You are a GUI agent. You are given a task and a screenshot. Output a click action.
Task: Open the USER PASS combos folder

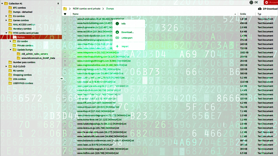23,83
